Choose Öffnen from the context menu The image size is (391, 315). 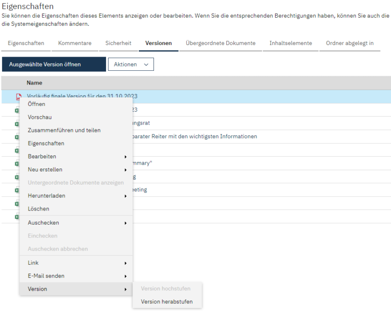(37, 104)
